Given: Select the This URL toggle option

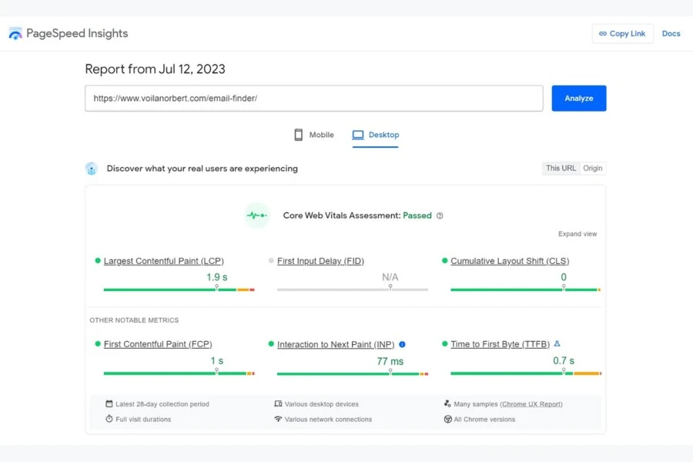Looking at the screenshot, I should click(x=560, y=168).
